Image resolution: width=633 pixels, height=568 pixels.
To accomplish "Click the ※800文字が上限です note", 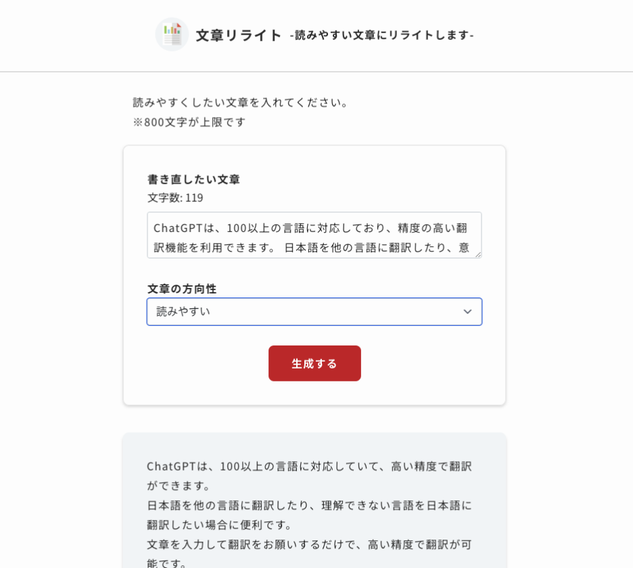I will click(x=190, y=122).
